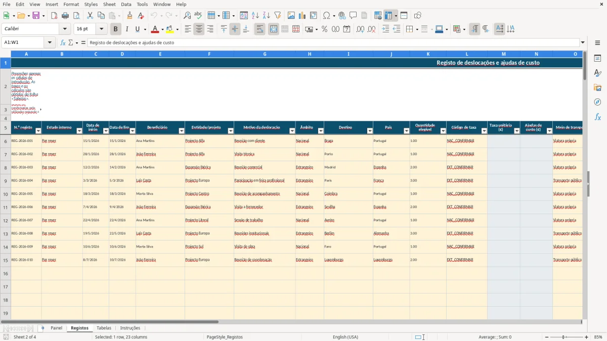Open filter dropdown on Destino column
Image resolution: width=607 pixels, height=341 pixels.
pyautogui.click(x=370, y=131)
